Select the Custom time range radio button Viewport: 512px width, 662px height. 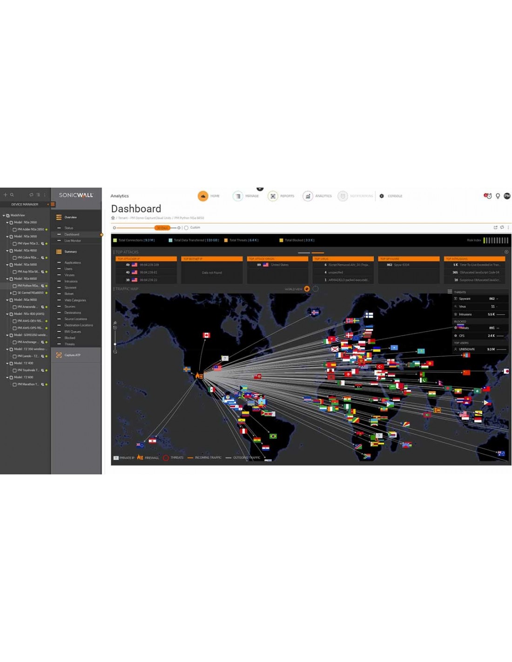pyautogui.click(x=186, y=228)
